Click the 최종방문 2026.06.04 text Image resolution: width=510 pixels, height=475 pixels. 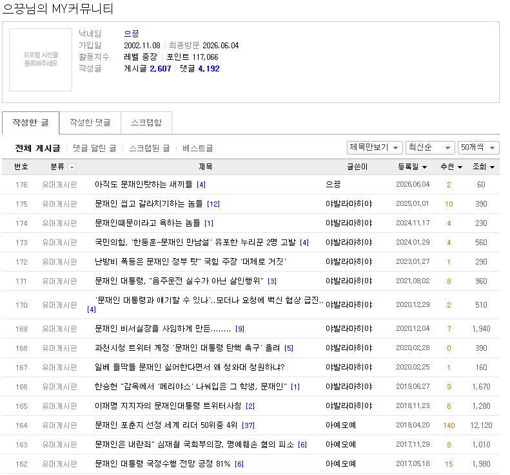click(x=204, y=46)
